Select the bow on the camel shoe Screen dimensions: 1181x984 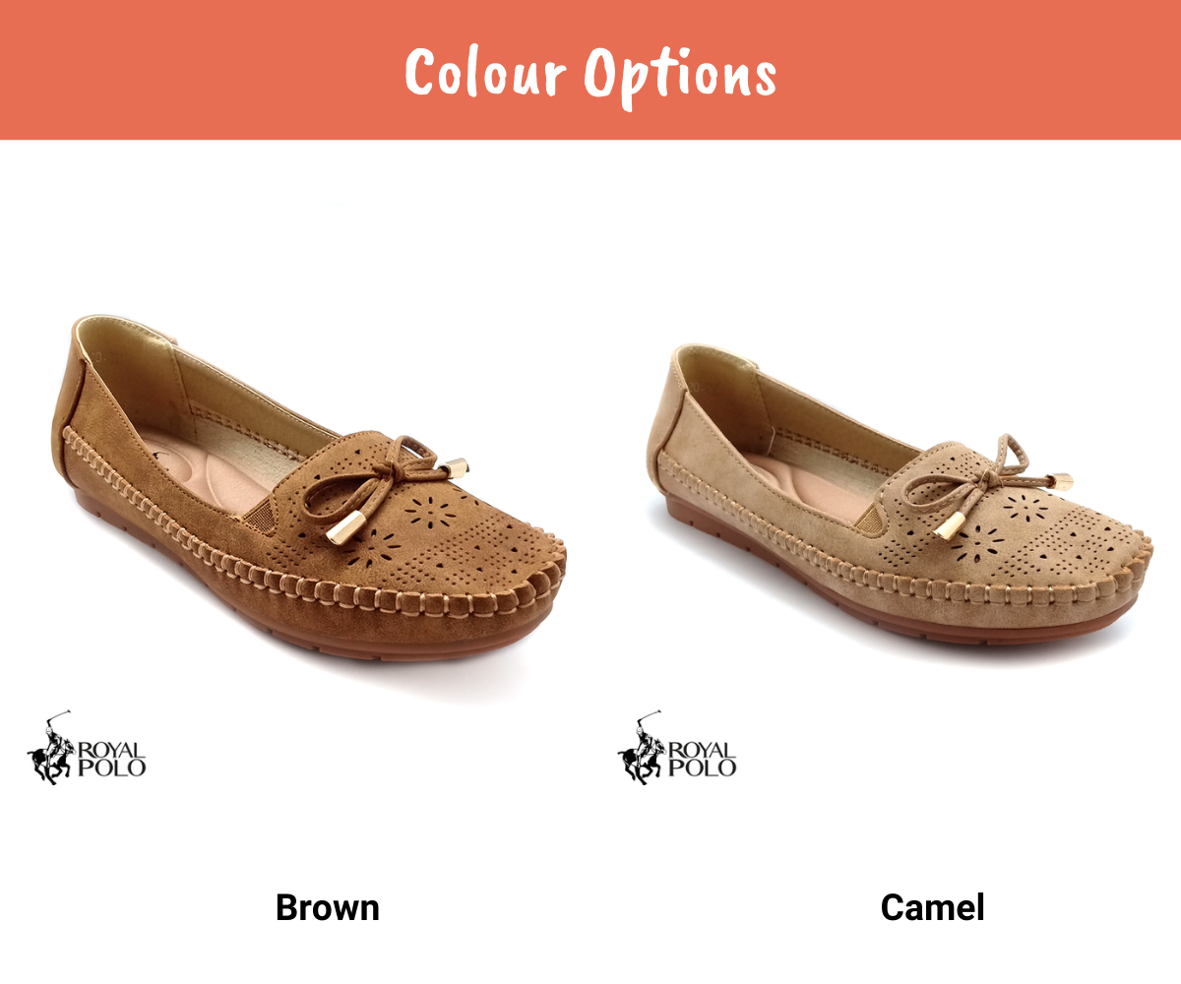(984, 484)
